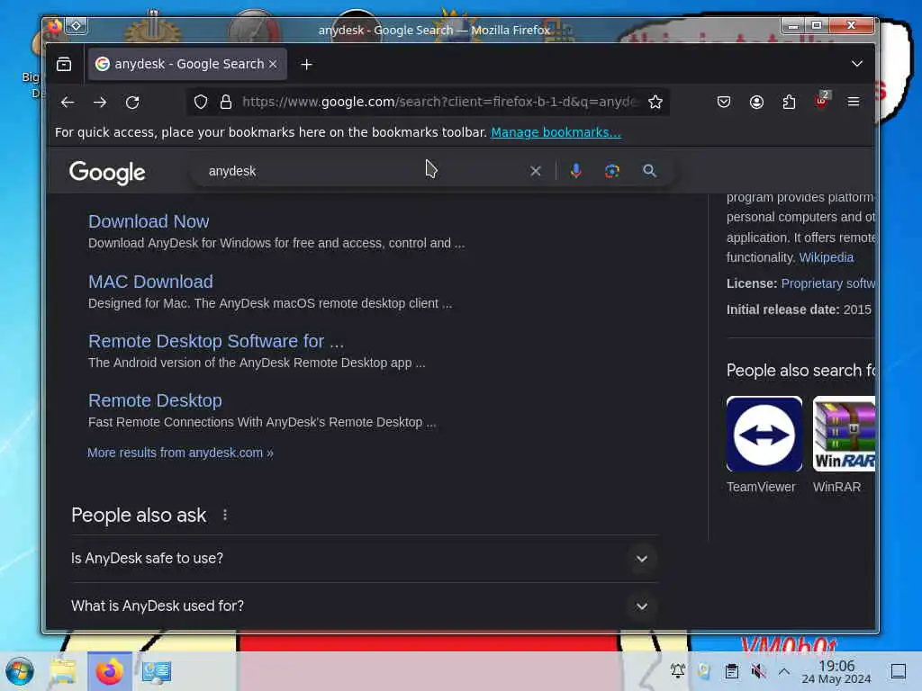
Task: Submit search with the magnifier icon
Action: pyautogui.click(x=649, y=171)
